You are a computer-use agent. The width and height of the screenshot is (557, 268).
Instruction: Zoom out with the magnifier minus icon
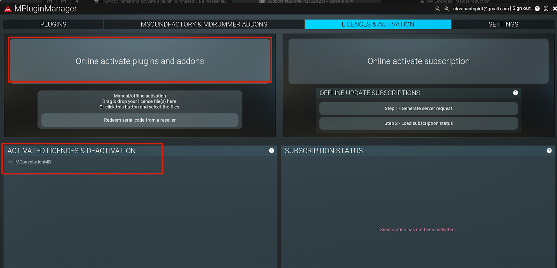pos(438,9)
